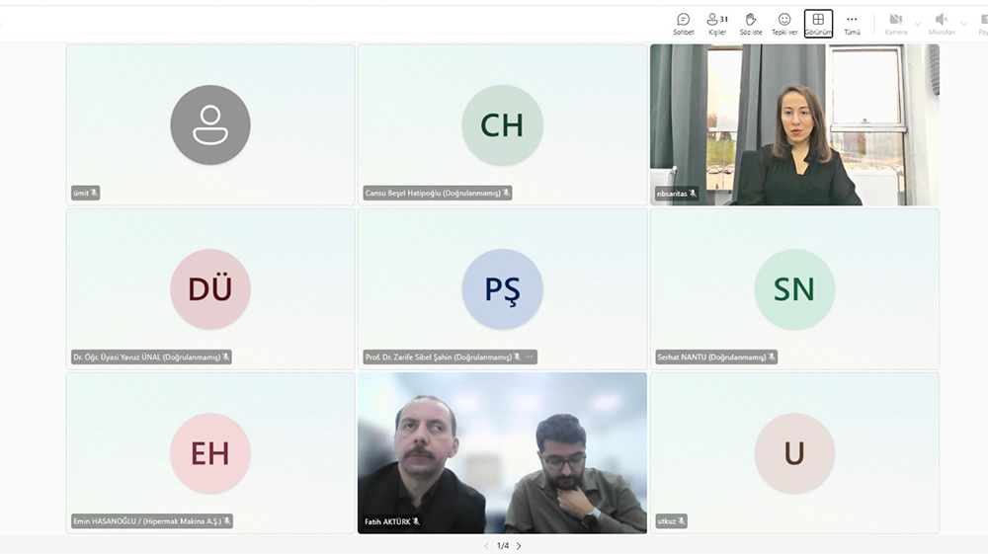Viewport: 988px width, 554px height.
Task: Toggle the Kamera camera button
Action: coord(895,24)
